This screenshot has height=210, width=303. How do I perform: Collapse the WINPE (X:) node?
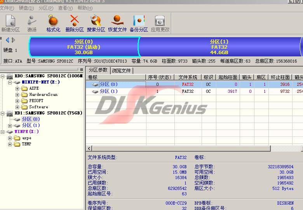(2, 132)
